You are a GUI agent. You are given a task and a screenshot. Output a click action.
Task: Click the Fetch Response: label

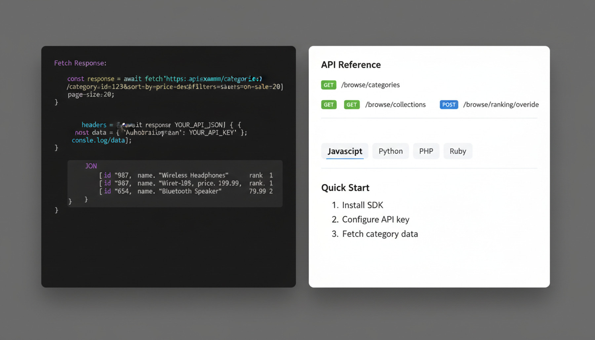point(80,63)
